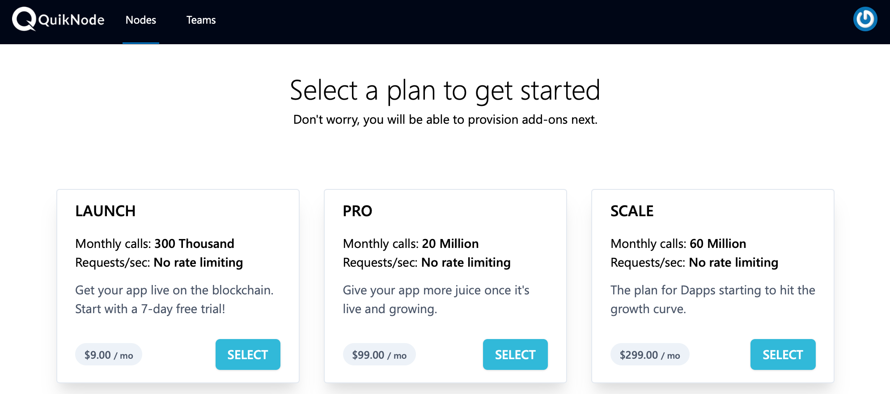
Task: Click the $99.00 / mo price badge
Action: click(379, 355)
